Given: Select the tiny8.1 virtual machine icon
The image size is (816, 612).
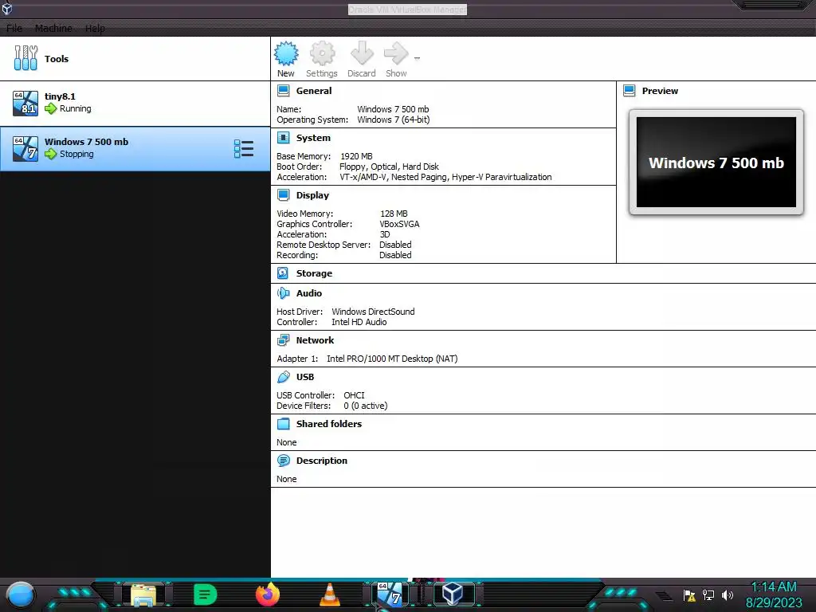Looking at the screenshot, I should tap(25, 103).
